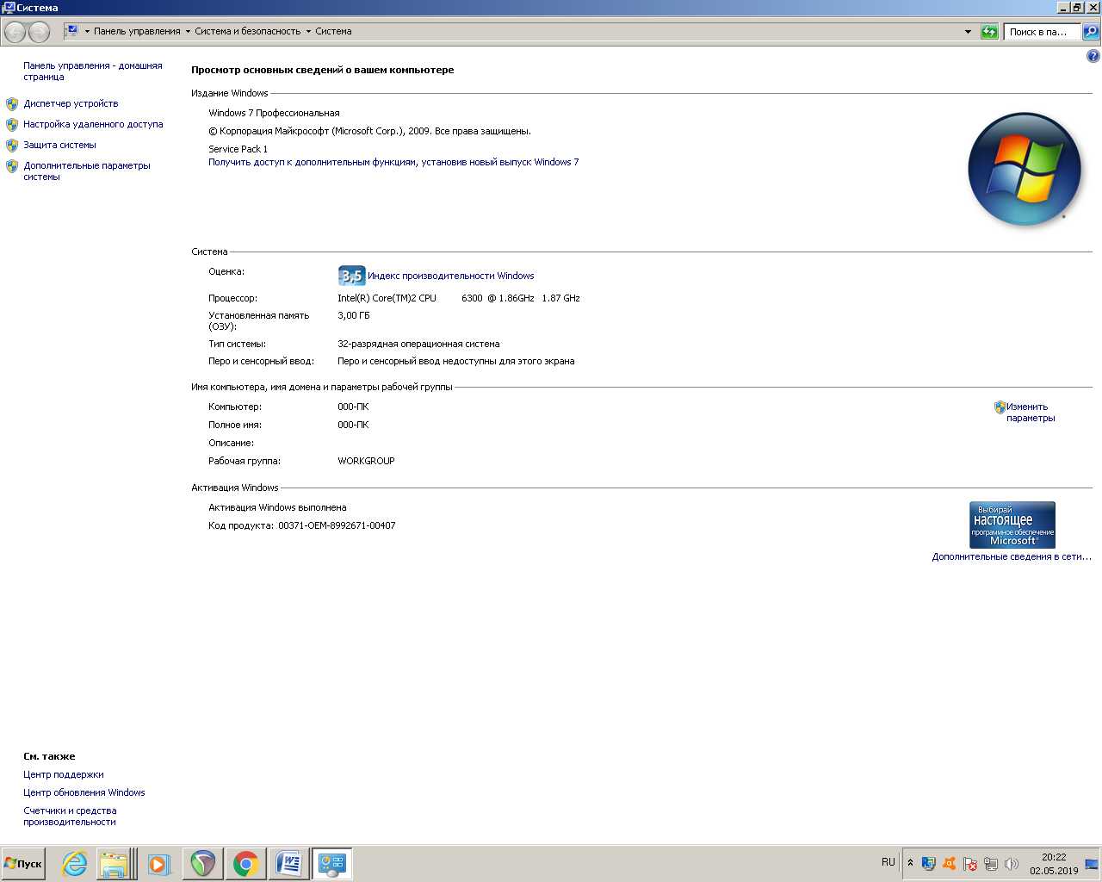Click the speaker volume tray icon
Screen dimensions: 1102x882
1012,863
